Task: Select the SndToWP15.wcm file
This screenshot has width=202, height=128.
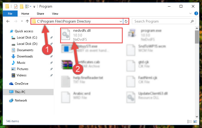Action: click(x=146, y=50)
